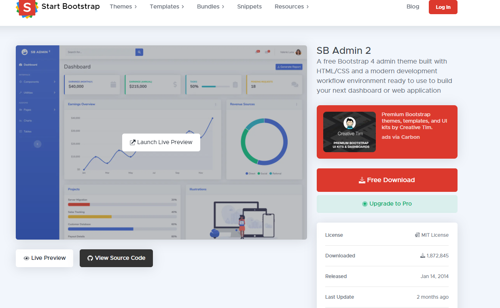The image size is (500, 308).
Task: Click the $40,000 monthly earnings value
Action: tap(76, 87)
